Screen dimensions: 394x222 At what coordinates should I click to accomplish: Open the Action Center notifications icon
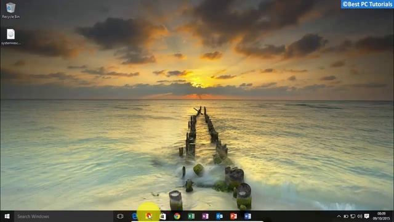(x=367, y=216)
